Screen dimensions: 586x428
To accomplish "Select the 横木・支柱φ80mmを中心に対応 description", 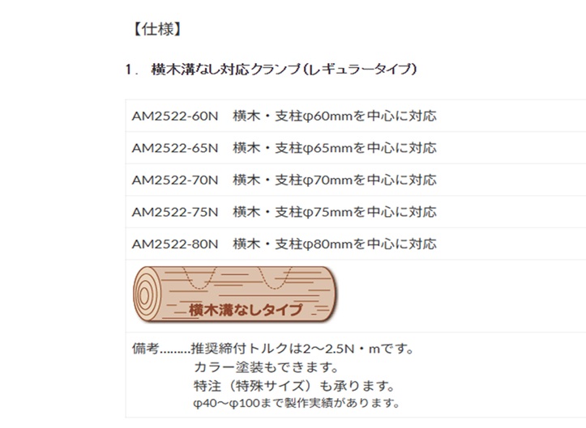I will point(335,244).
